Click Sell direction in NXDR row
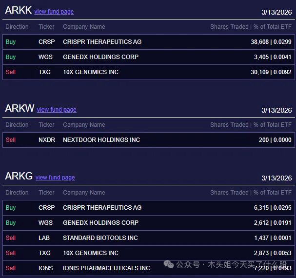The height and width of the screenshot is (278, 296). 11,140
